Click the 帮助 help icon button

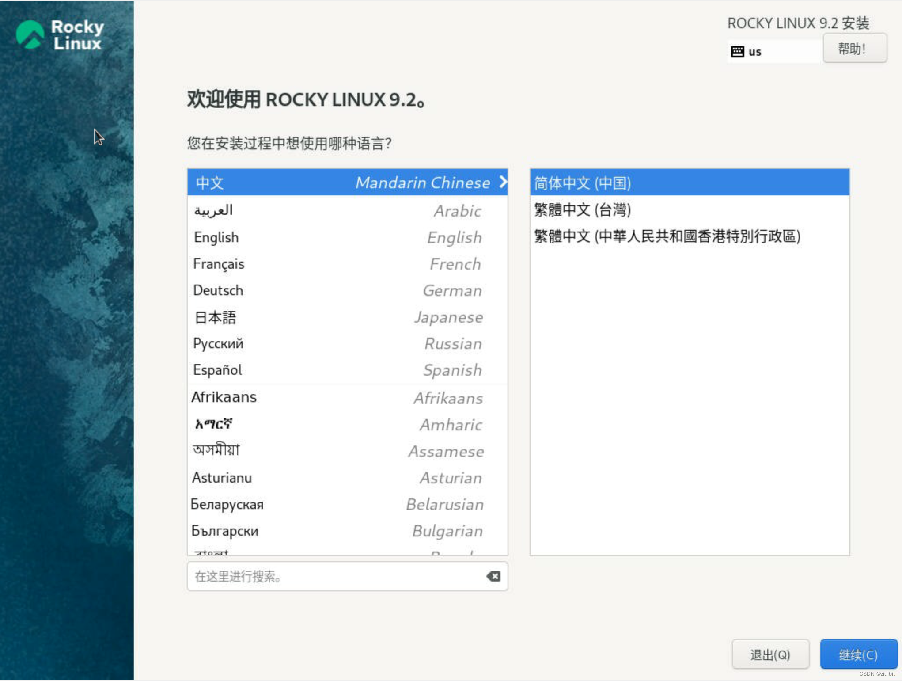[x=856, y=49]
